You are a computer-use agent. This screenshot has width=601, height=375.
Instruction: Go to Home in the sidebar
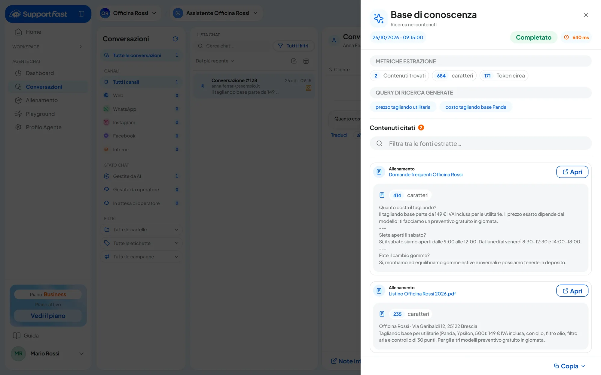pos(48,32)
